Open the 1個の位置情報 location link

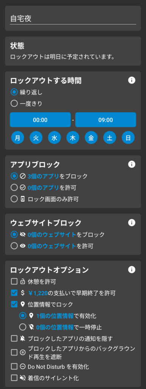tap(55, 316)
